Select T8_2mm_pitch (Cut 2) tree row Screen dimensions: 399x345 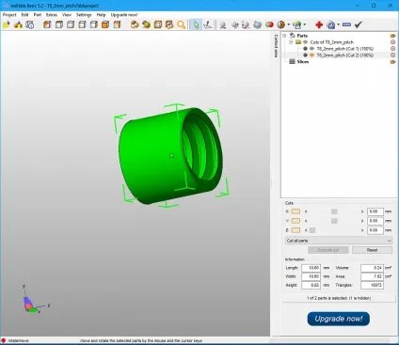pyautogui.click(x=345, y=55)
